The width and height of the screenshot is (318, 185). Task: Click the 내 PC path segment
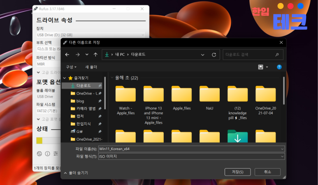coord(120,55)
